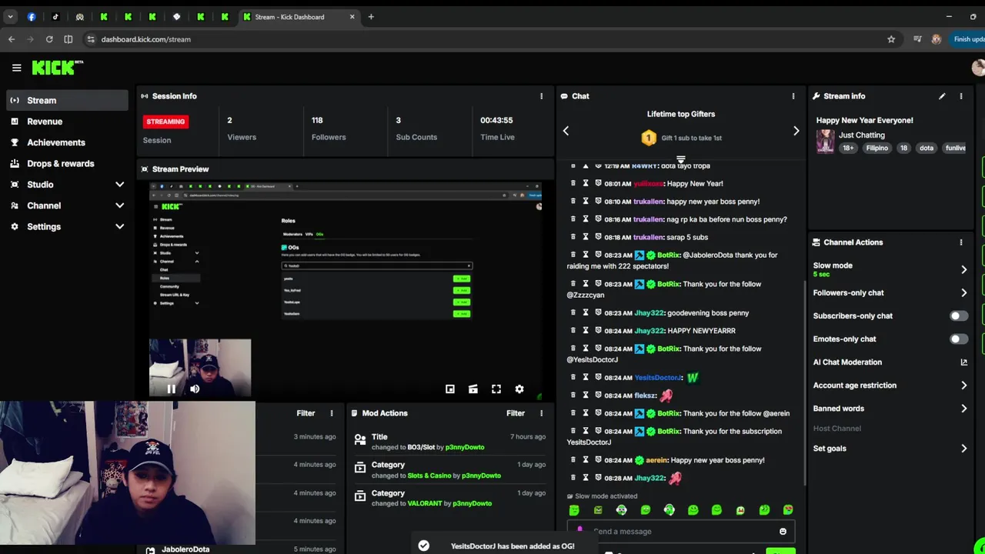Click Filter in the activity feed panel
Viewport: 985px width, 554px height.
(306, 413)
